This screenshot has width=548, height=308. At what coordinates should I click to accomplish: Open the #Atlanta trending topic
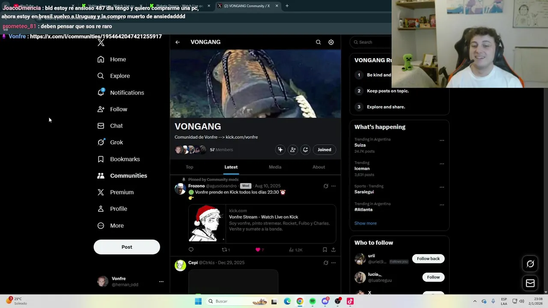[x=363, y=210]
